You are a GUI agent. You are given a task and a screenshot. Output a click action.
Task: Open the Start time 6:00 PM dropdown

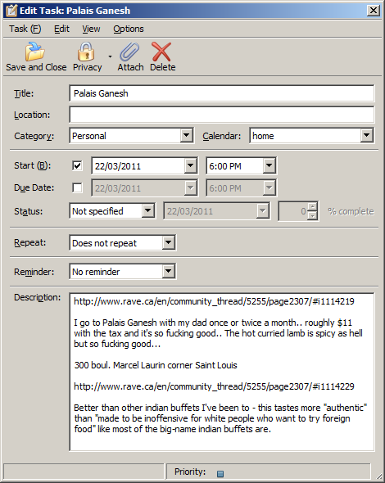pos(269,165)
